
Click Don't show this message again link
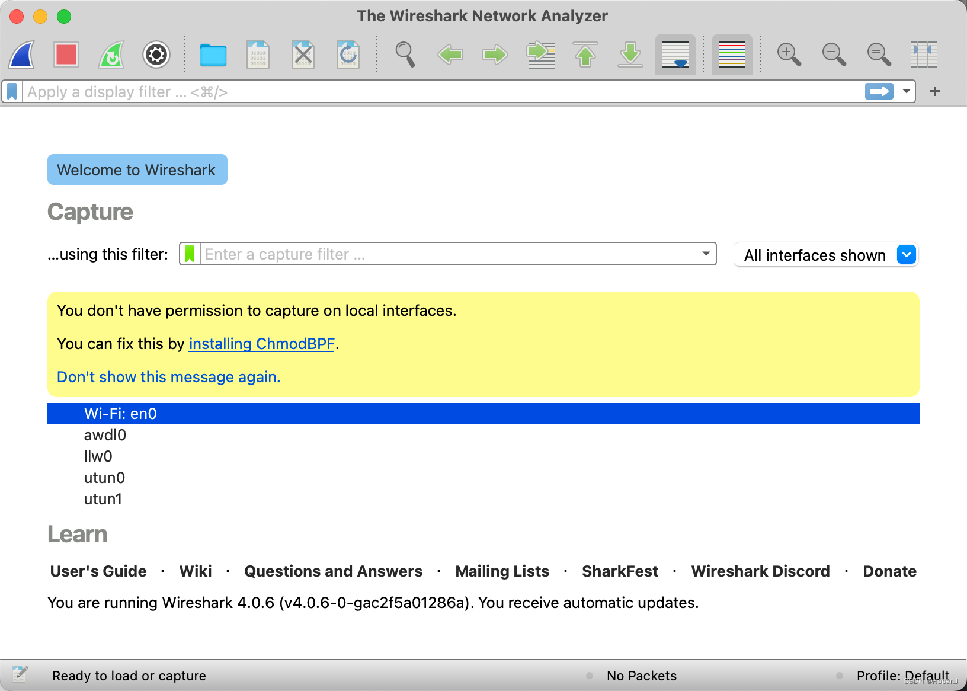169,377
